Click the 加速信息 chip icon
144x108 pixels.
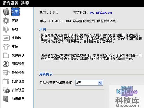pyautogui.click(x=6, y=99)
